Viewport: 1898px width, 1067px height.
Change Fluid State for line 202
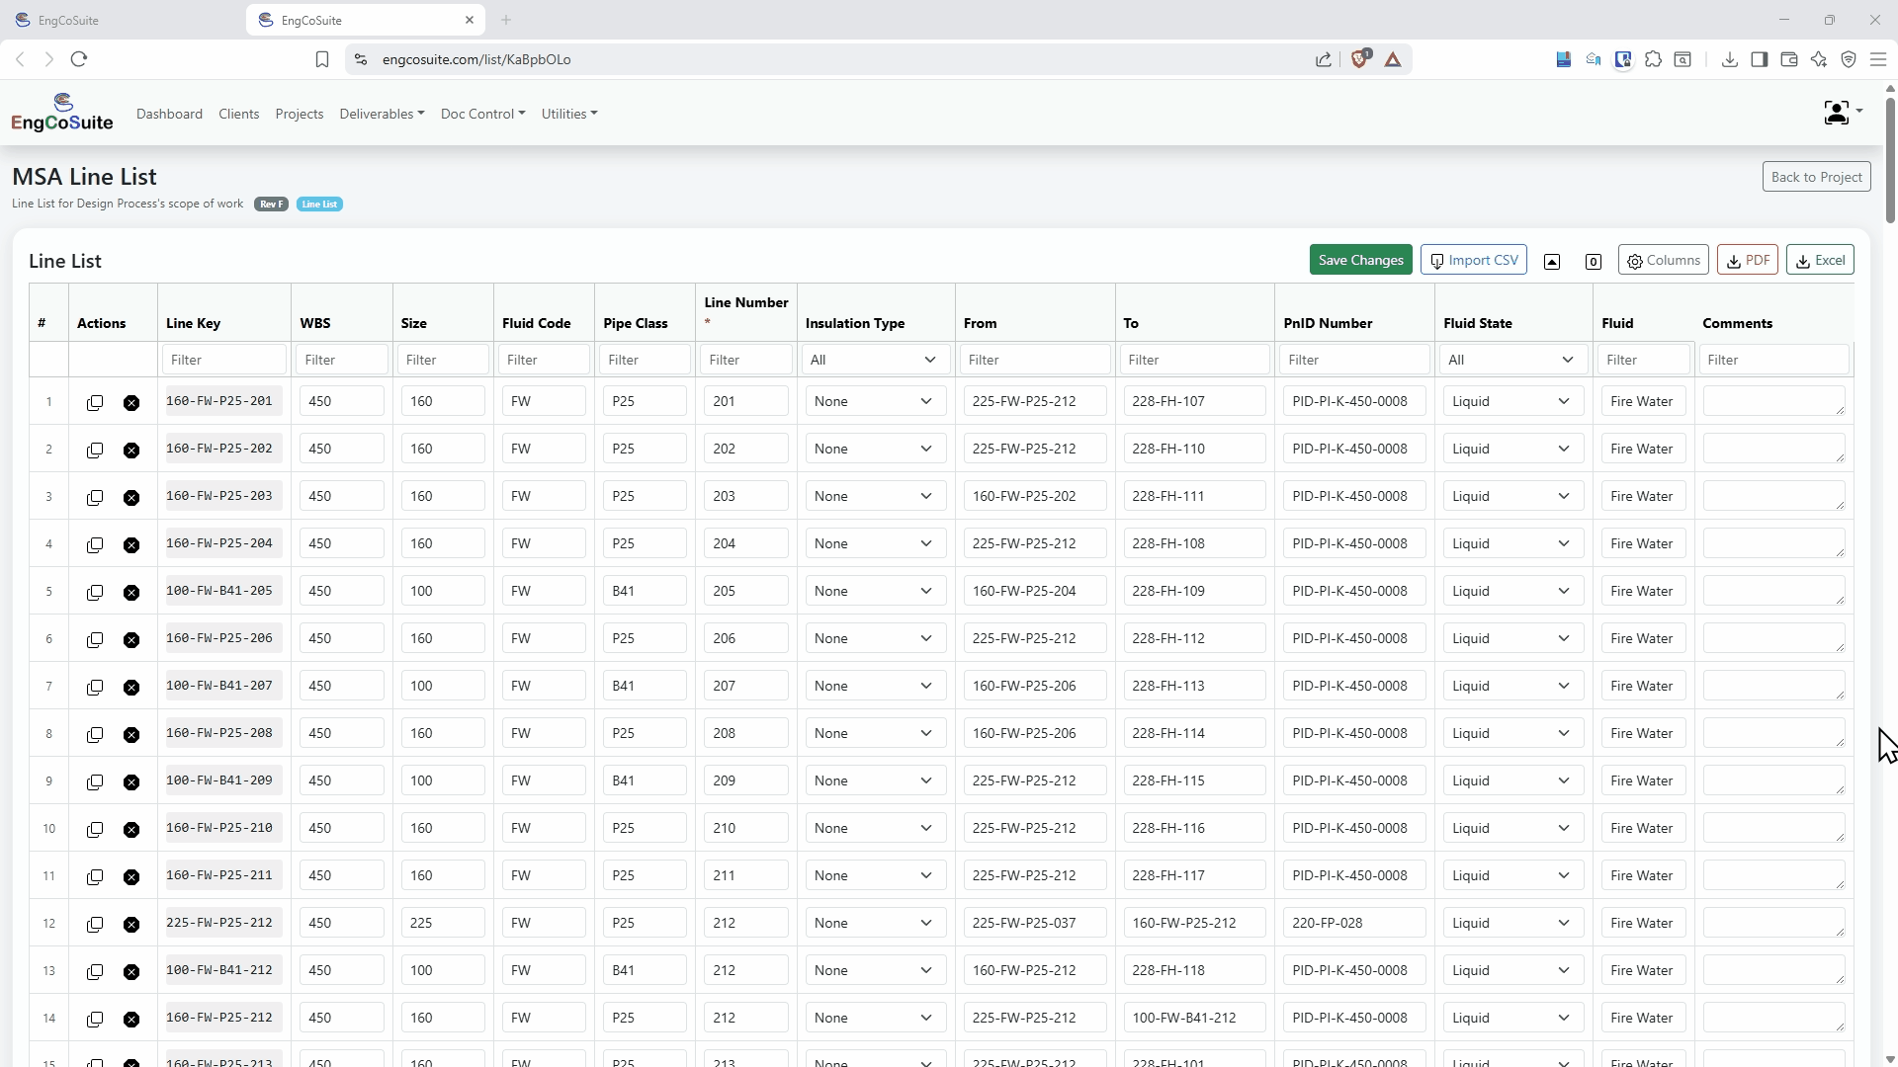1512,449
